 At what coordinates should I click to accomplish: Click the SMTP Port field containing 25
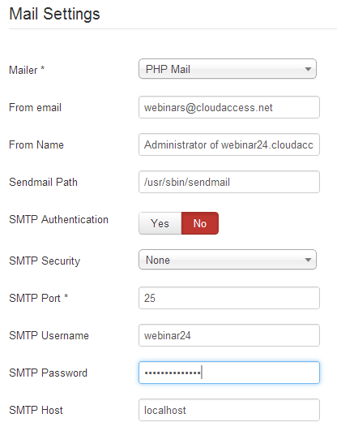coord(229,298)
